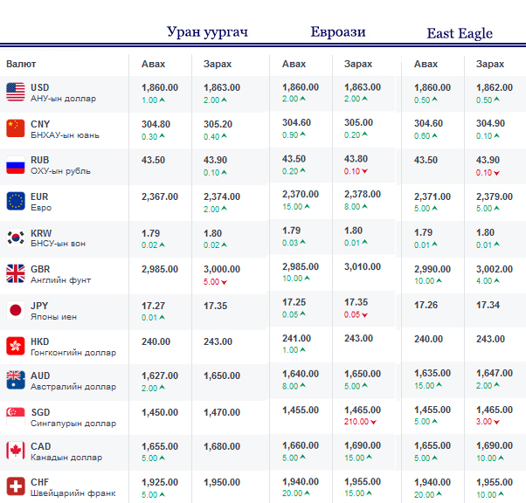Click the first Авах column header
This screenshot has height=503, width=526.
tap(153, 65)
